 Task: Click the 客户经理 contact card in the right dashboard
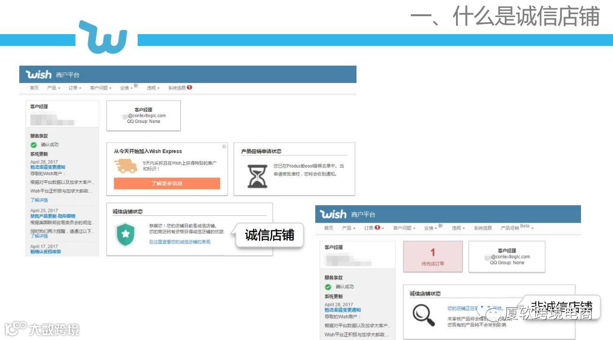tap(507, 256)
